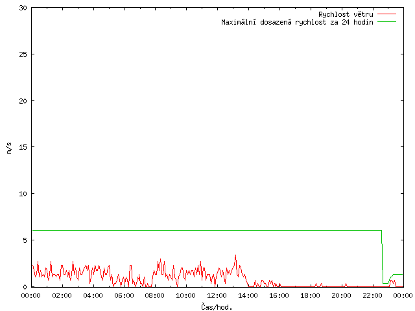
Task: Click the 04:00 time label
Action: click(x=93, y=295)
